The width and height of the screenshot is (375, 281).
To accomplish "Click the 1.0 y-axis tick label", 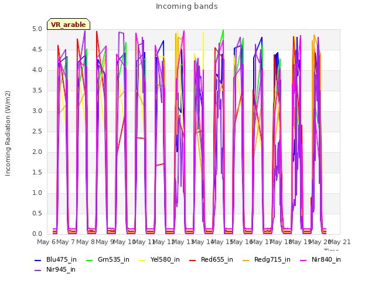I will click(x=37, y=193).
